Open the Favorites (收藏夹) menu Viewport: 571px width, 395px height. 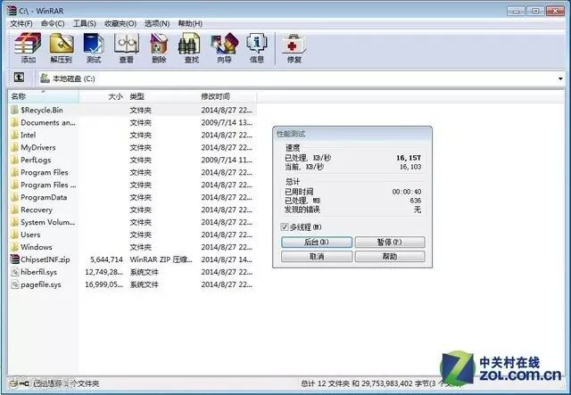pyautogui.click(x=120, y=24)
